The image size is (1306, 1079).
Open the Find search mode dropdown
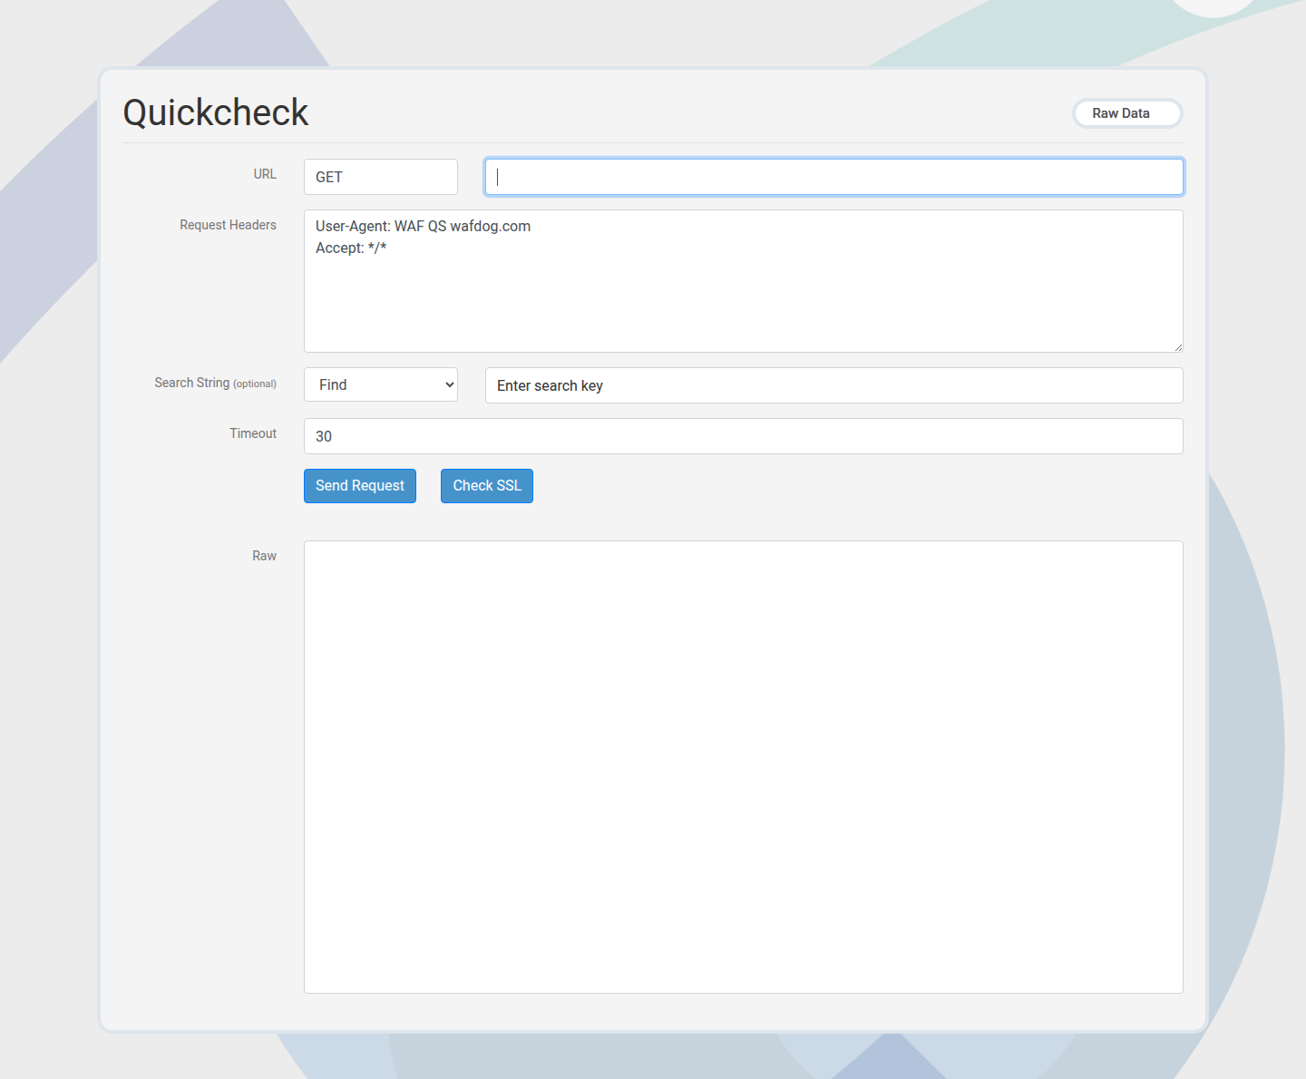pos(380,384)
